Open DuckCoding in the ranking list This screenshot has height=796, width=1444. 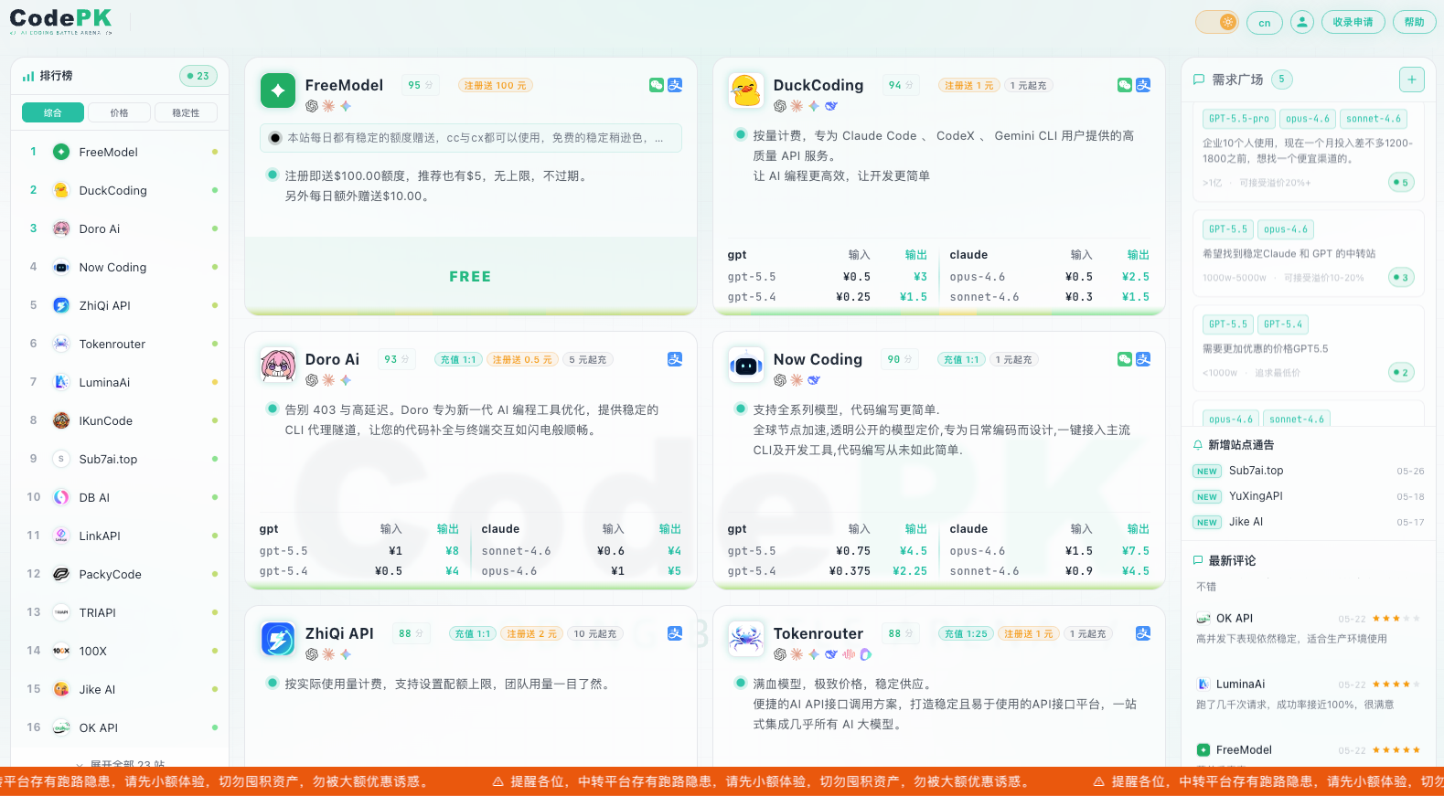[120, 190]
